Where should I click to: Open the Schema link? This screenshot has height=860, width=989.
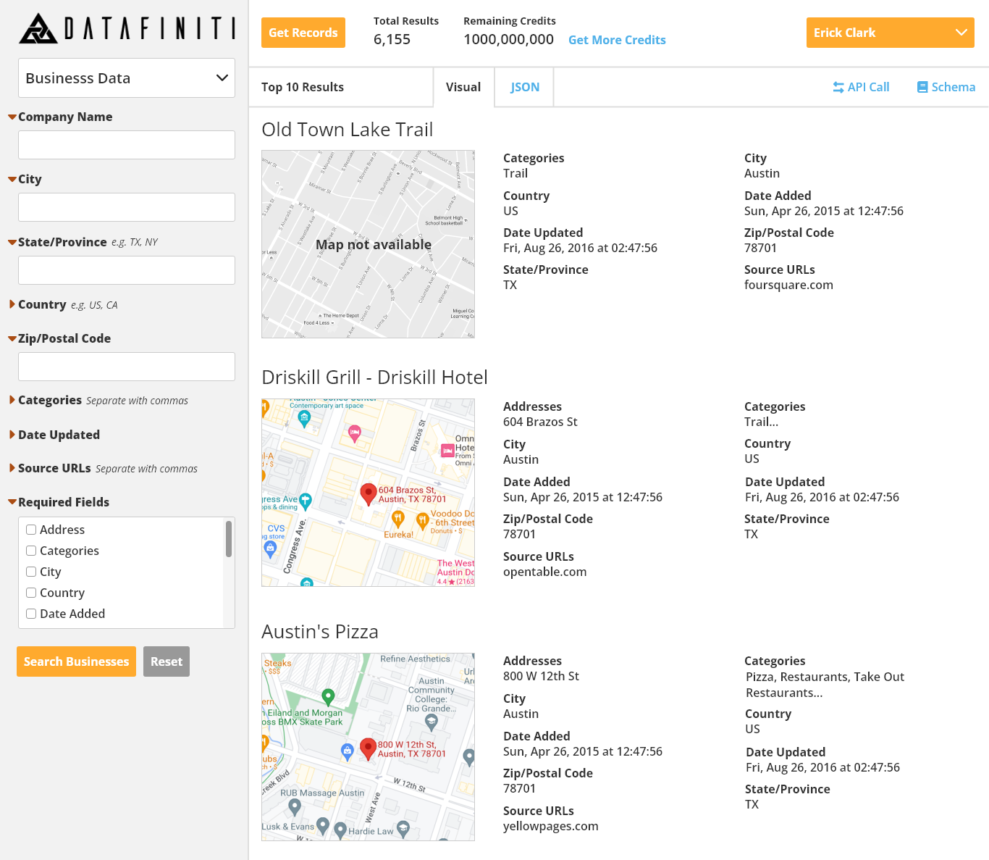coord(946,87)
